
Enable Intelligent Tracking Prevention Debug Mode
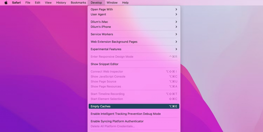tap(126, 114)
